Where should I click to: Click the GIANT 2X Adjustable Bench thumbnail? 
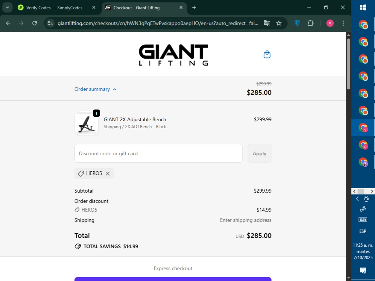pyautogui.click(x=86, y=123)
